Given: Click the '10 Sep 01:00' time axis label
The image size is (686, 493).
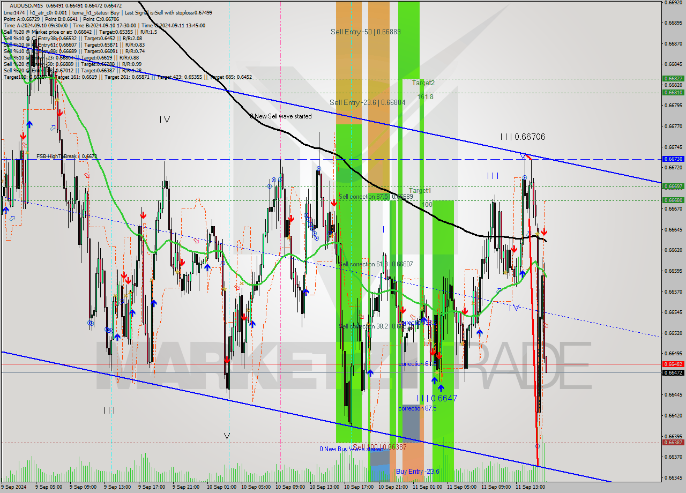Looking at the screenshot, I should (x=221, y=488).
